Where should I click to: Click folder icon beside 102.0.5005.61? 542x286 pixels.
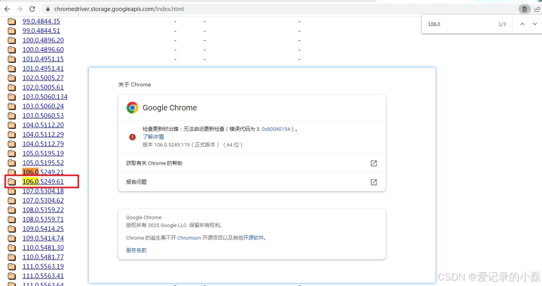(12, 87)
